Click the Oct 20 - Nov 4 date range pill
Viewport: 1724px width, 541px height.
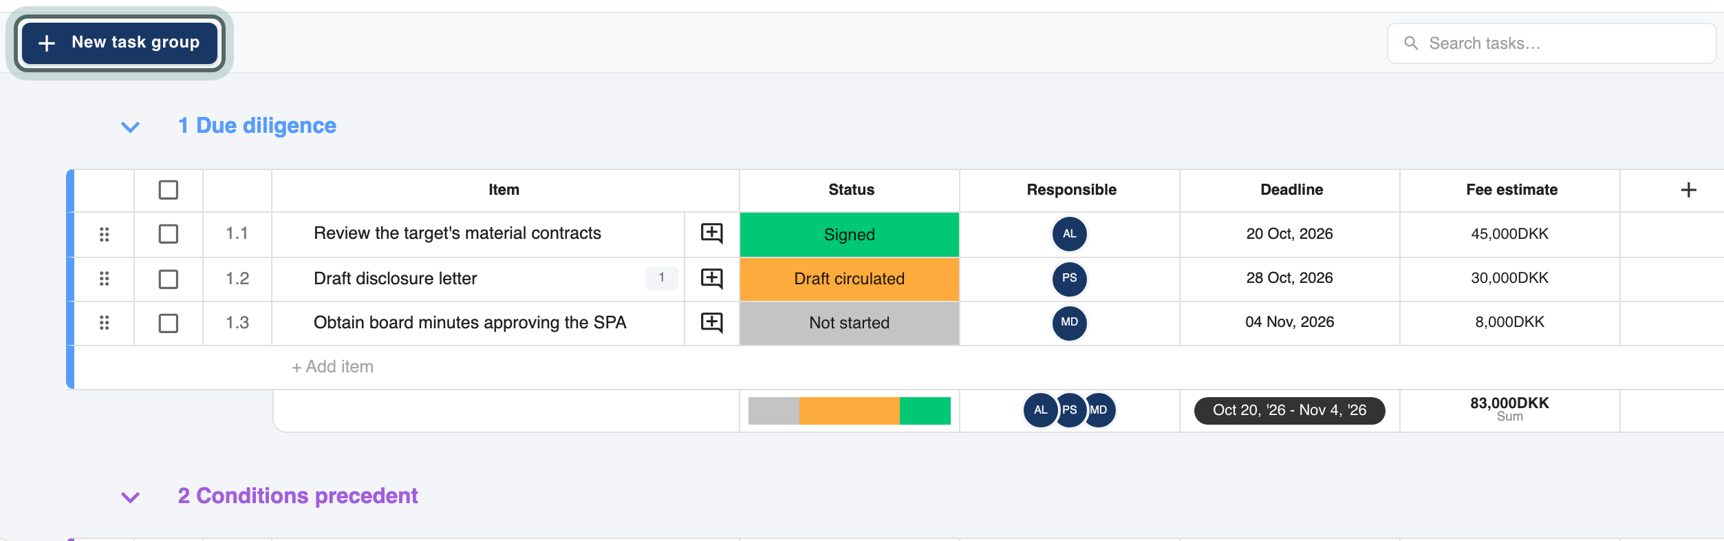1289,411
